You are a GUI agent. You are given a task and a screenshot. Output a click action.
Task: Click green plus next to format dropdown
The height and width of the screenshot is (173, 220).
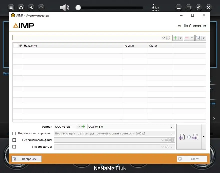83,126
